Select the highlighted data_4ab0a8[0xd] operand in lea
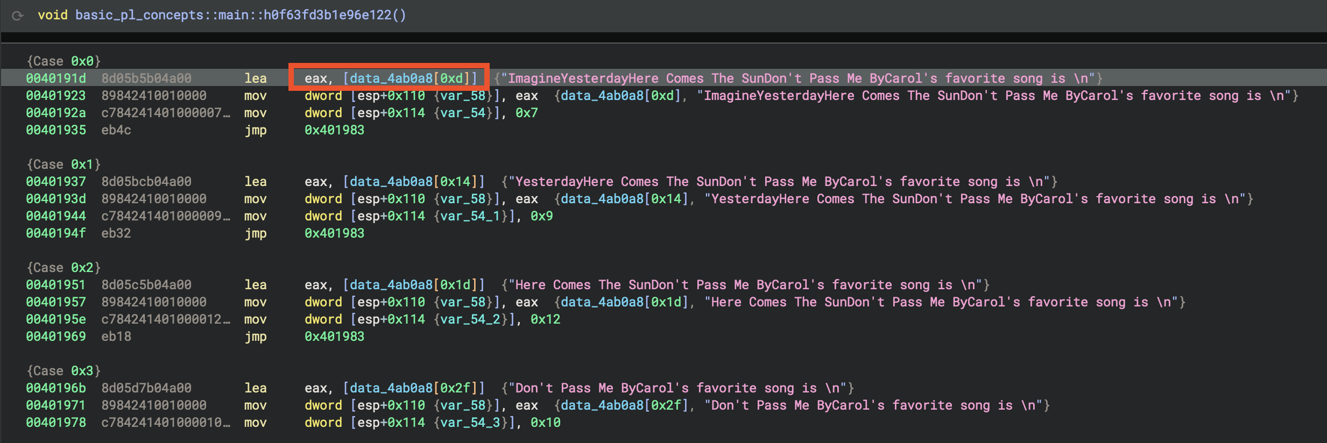 pyautogui.click(x=410, y=78)
